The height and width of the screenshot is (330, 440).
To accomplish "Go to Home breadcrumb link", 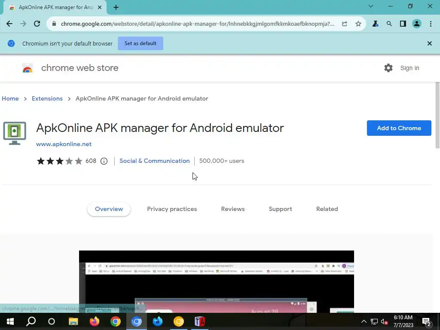I will click(10, 98).
